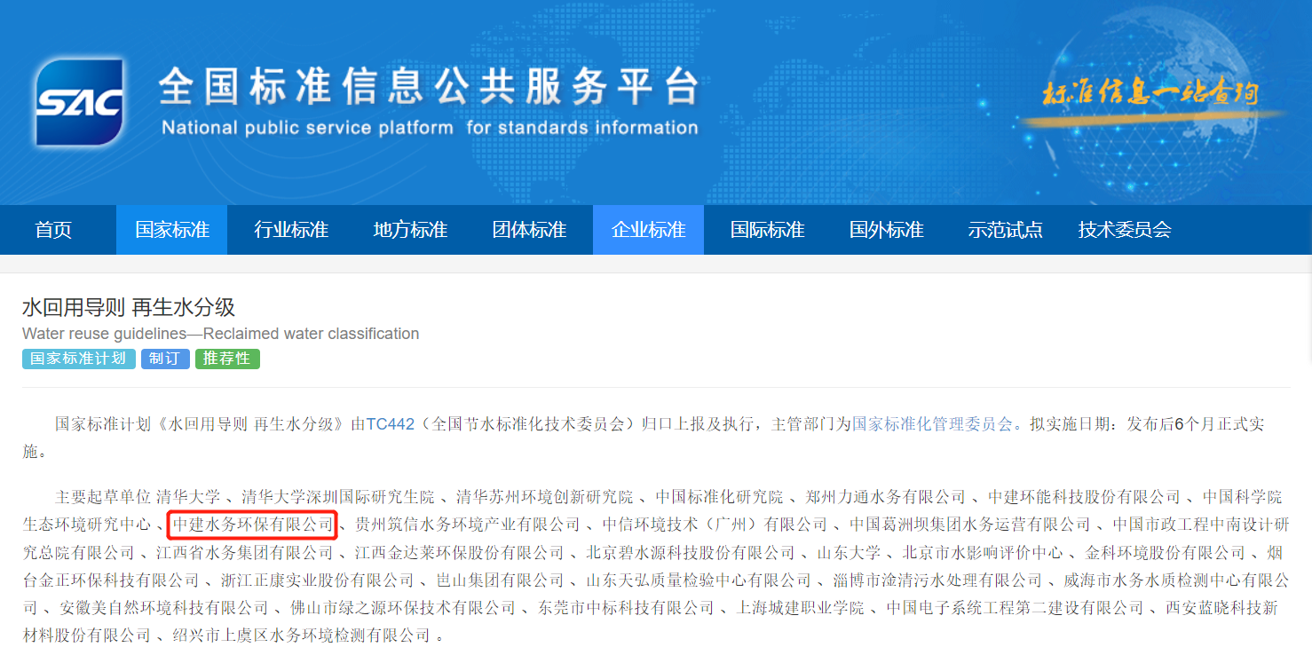Go to the 首页 home tab
1312x663 pixels.
[x=53, y=230]
